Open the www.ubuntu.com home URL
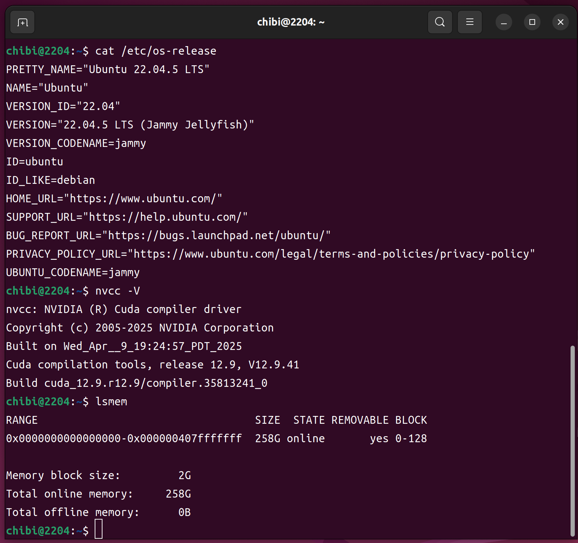Screen dimensions: 578x543 tap(145, 199)
